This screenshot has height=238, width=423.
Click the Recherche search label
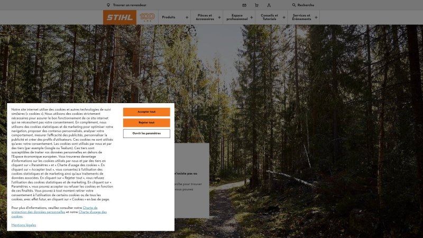click(306, 5)
